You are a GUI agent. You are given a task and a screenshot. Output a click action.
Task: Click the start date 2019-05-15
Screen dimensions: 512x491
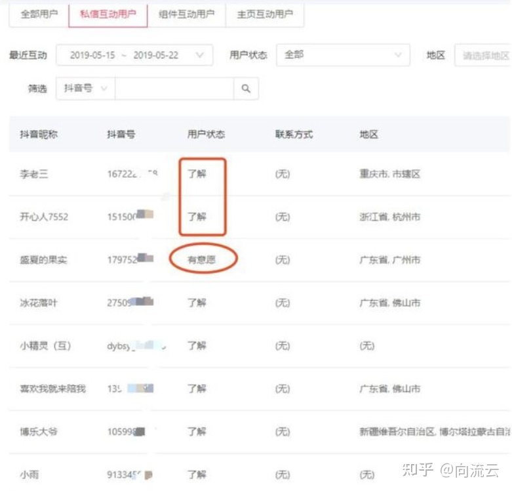pos(92,56)
